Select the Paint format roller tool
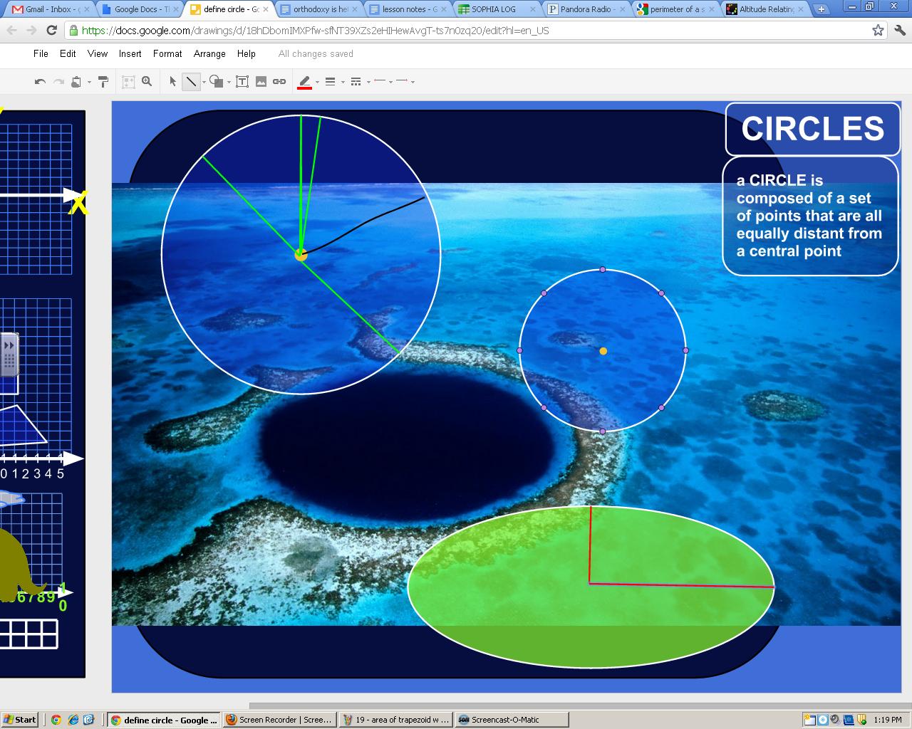The image size is (912, 729). [x=103, y=82]
